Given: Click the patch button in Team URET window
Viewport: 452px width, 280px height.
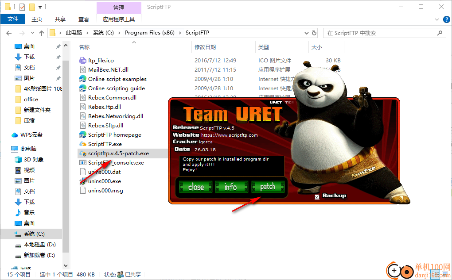Looking at the screenshot, I should point(268,187).
